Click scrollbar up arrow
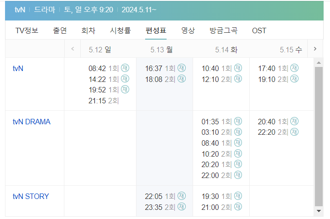 click(319, 63)
